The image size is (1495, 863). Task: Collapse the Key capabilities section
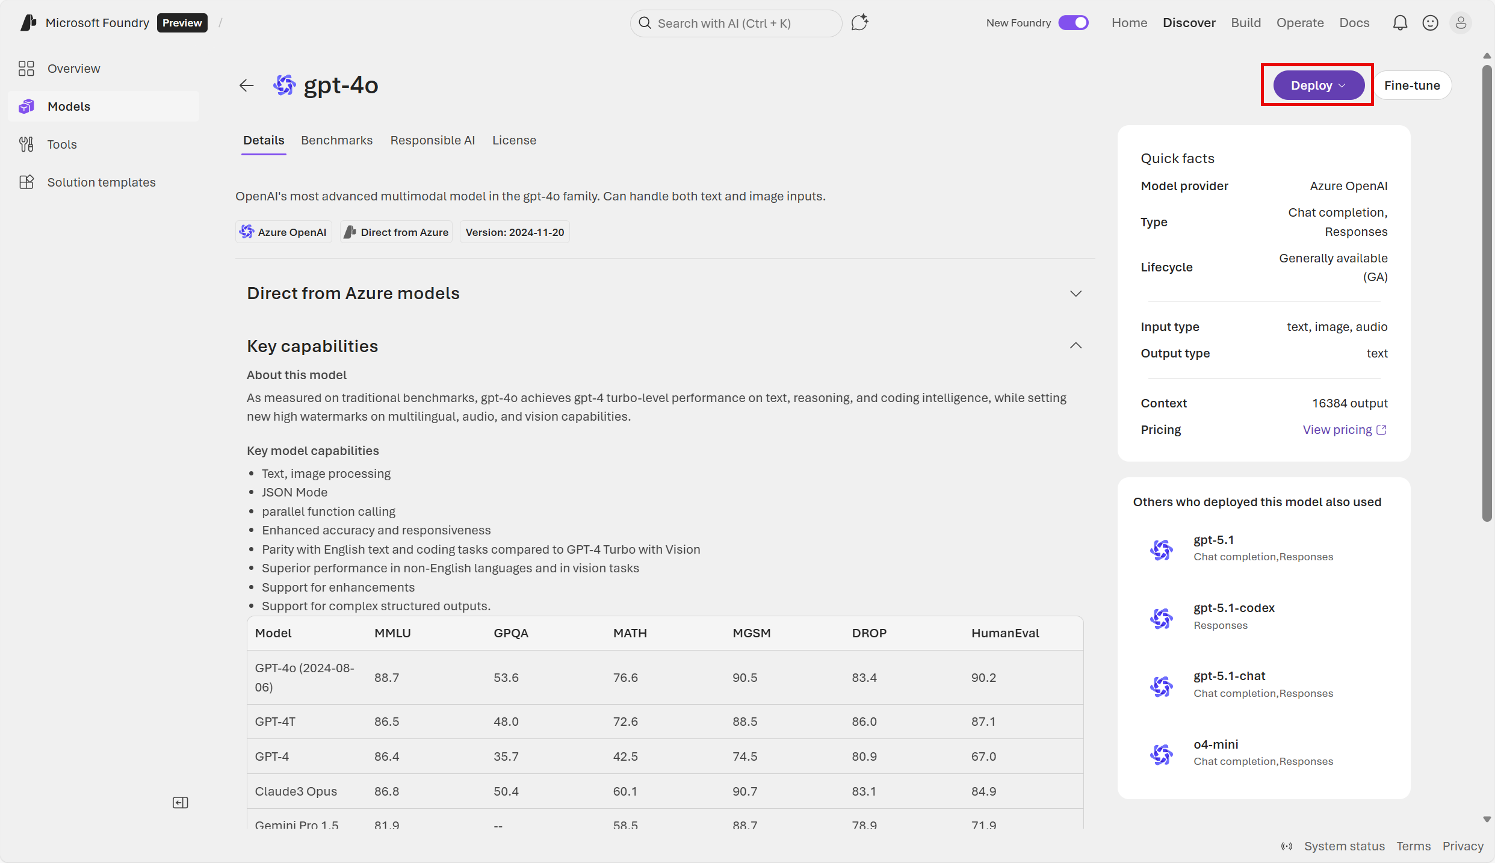click(1076, 345)
